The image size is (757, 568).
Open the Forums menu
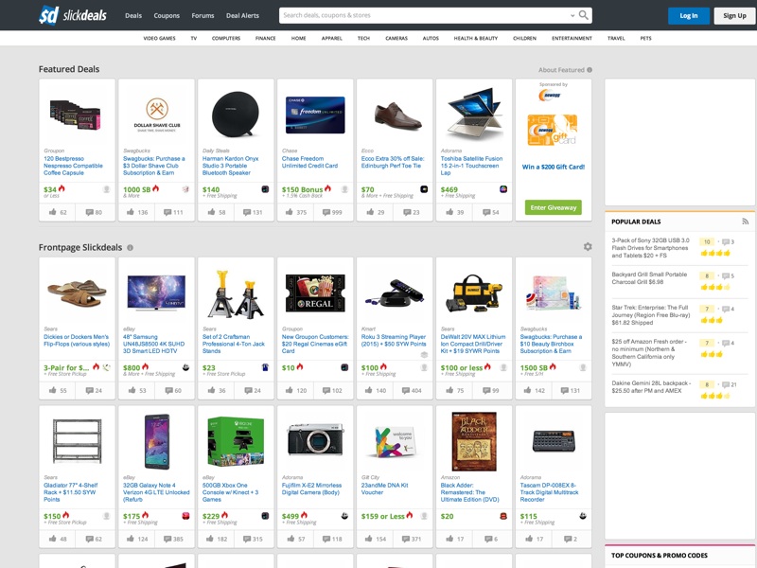[x=202, y=15]
